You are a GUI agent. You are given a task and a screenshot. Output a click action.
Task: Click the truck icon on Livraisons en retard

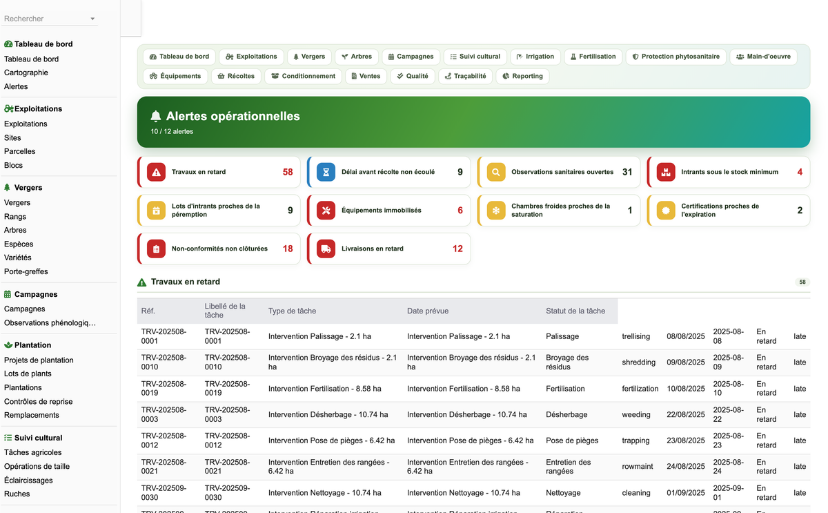coord(326,249)
